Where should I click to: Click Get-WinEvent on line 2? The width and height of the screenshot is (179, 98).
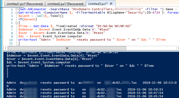click(30, 13)
